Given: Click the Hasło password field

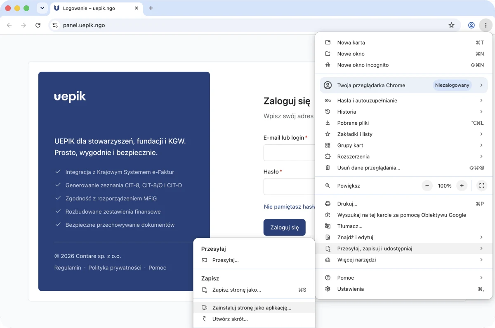Looking at the screenshot, I should (x=290, y=186).
